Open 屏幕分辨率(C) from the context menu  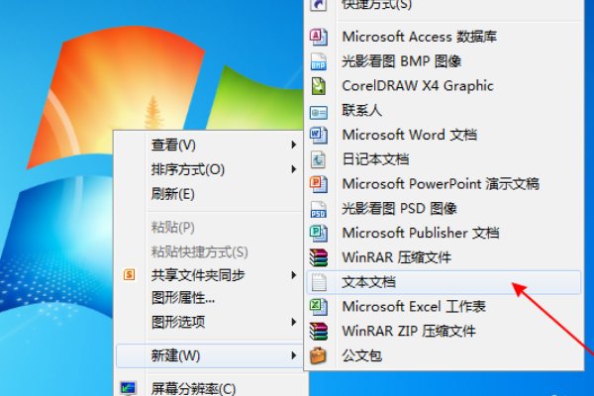[209, 388]
